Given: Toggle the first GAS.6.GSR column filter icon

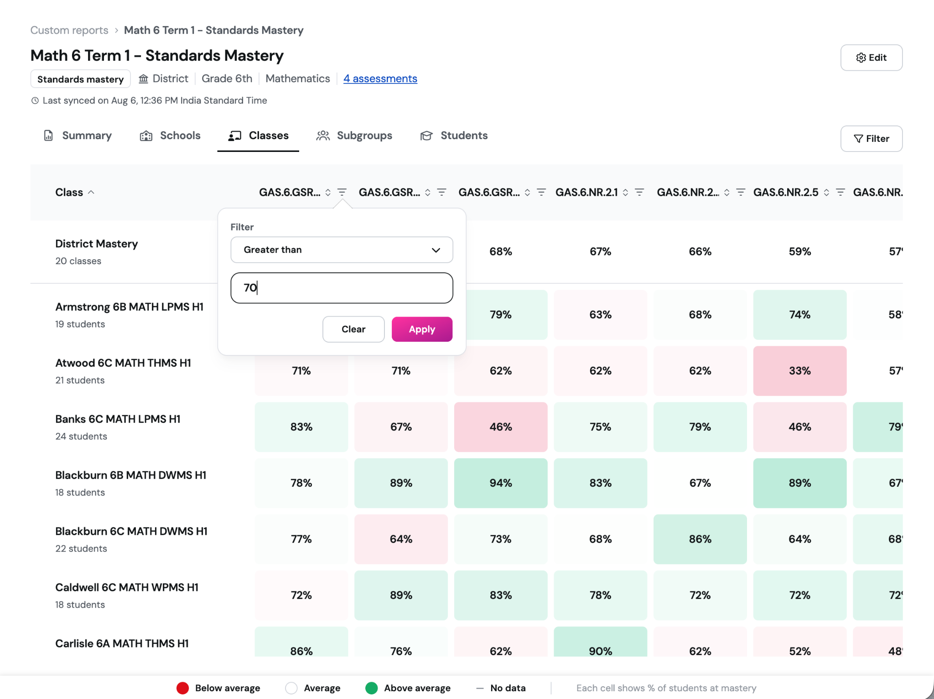Looking at the screenshot, I should click(342, 193).
